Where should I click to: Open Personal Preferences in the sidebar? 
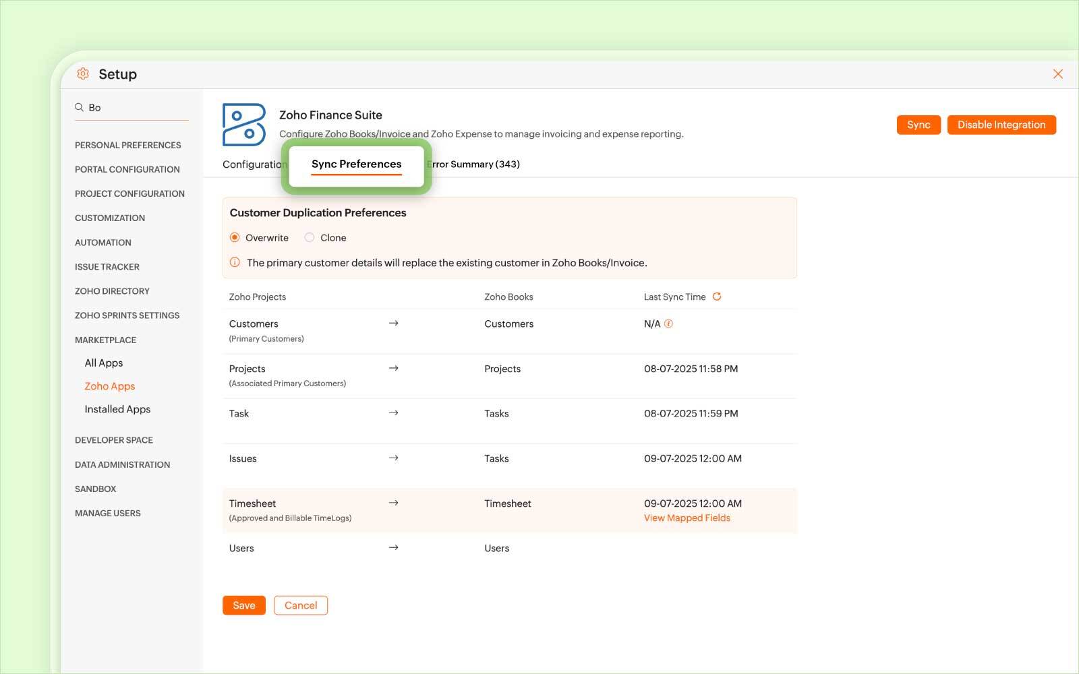[x=128, y=145]
